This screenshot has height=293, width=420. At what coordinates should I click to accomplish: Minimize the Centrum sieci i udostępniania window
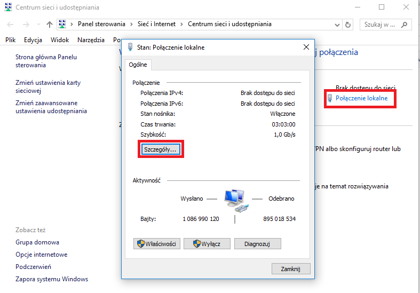pyautogui.click(x=358, y=7)
